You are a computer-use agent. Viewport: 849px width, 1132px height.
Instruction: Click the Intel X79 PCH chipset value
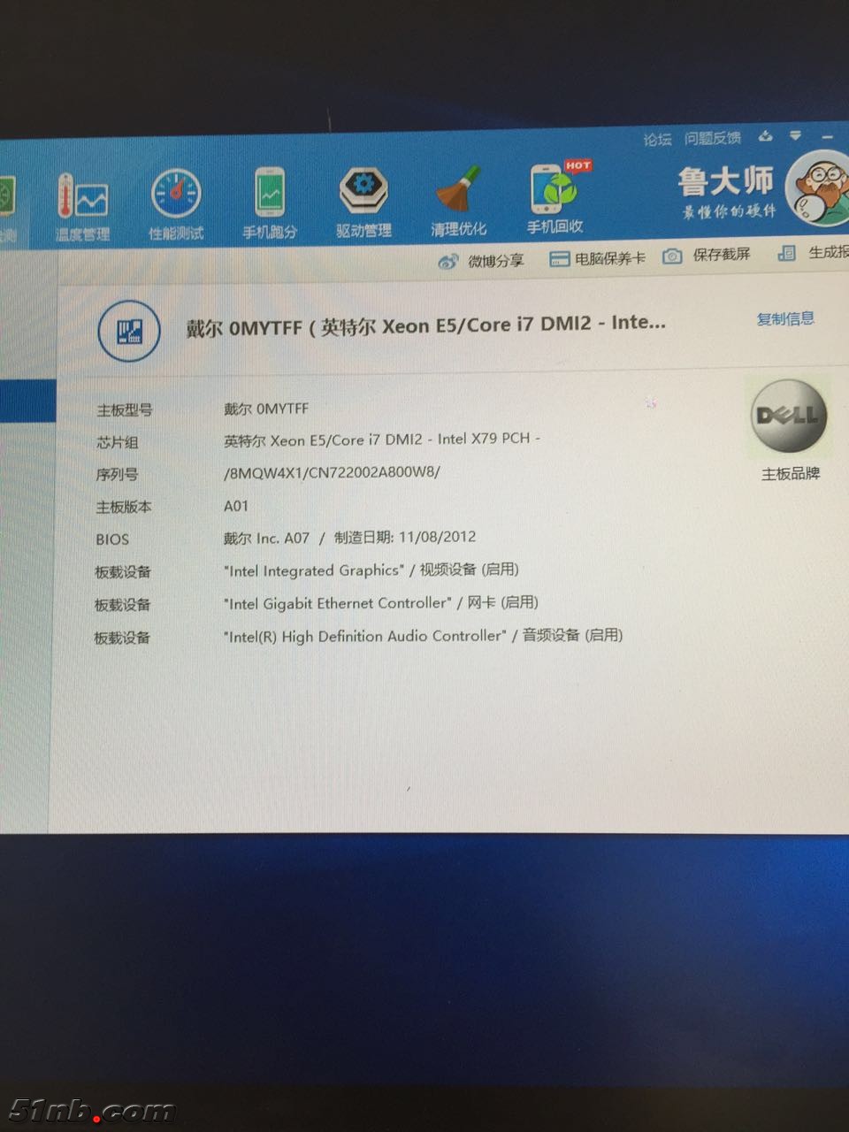[x=381, y=440]
